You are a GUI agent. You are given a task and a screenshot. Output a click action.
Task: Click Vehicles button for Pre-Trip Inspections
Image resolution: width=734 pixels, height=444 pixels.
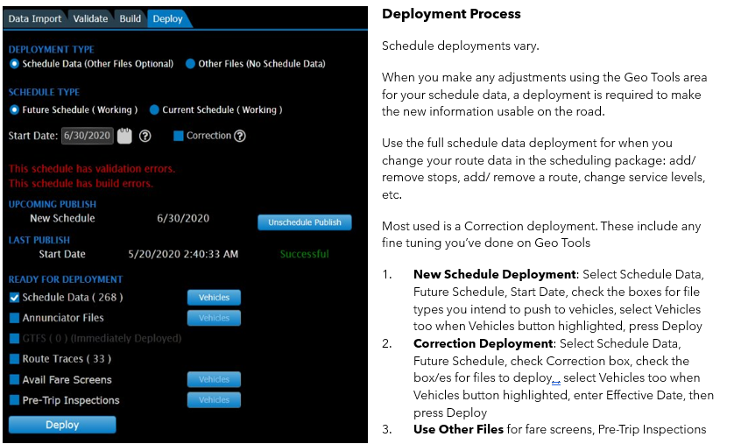(x=214, y=400)
